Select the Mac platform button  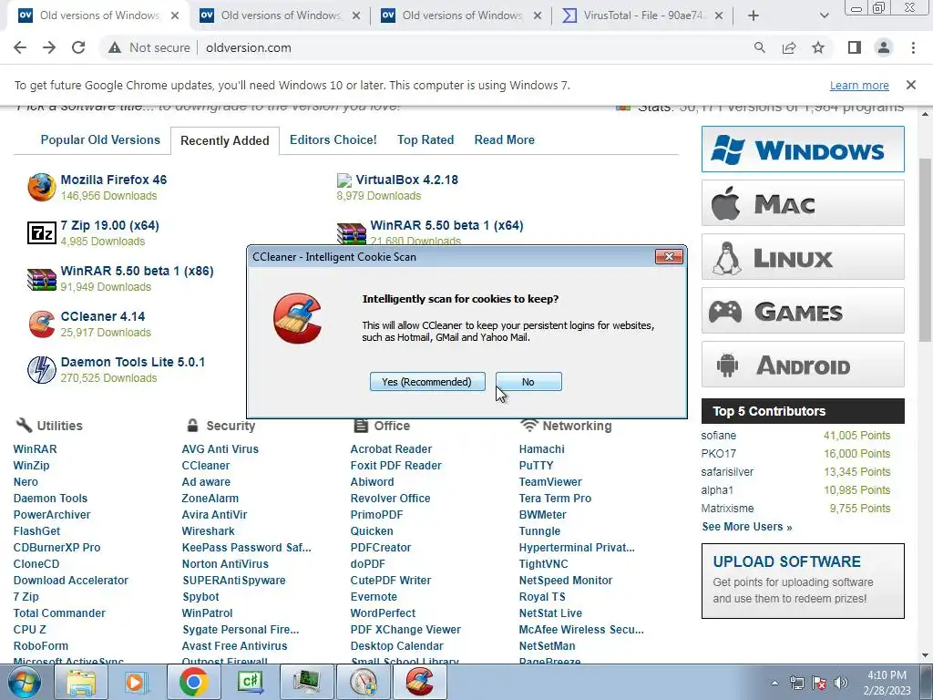pyautogui.click(x=803, y=203)
